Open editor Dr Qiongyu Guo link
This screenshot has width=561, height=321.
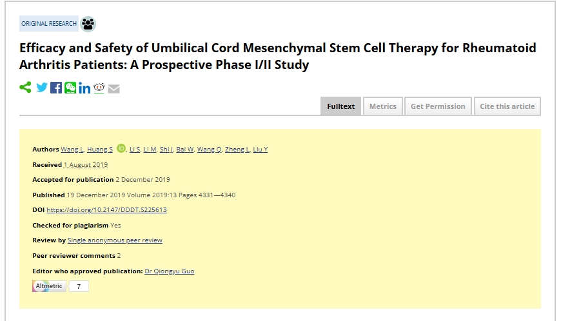tap(170, 271)
